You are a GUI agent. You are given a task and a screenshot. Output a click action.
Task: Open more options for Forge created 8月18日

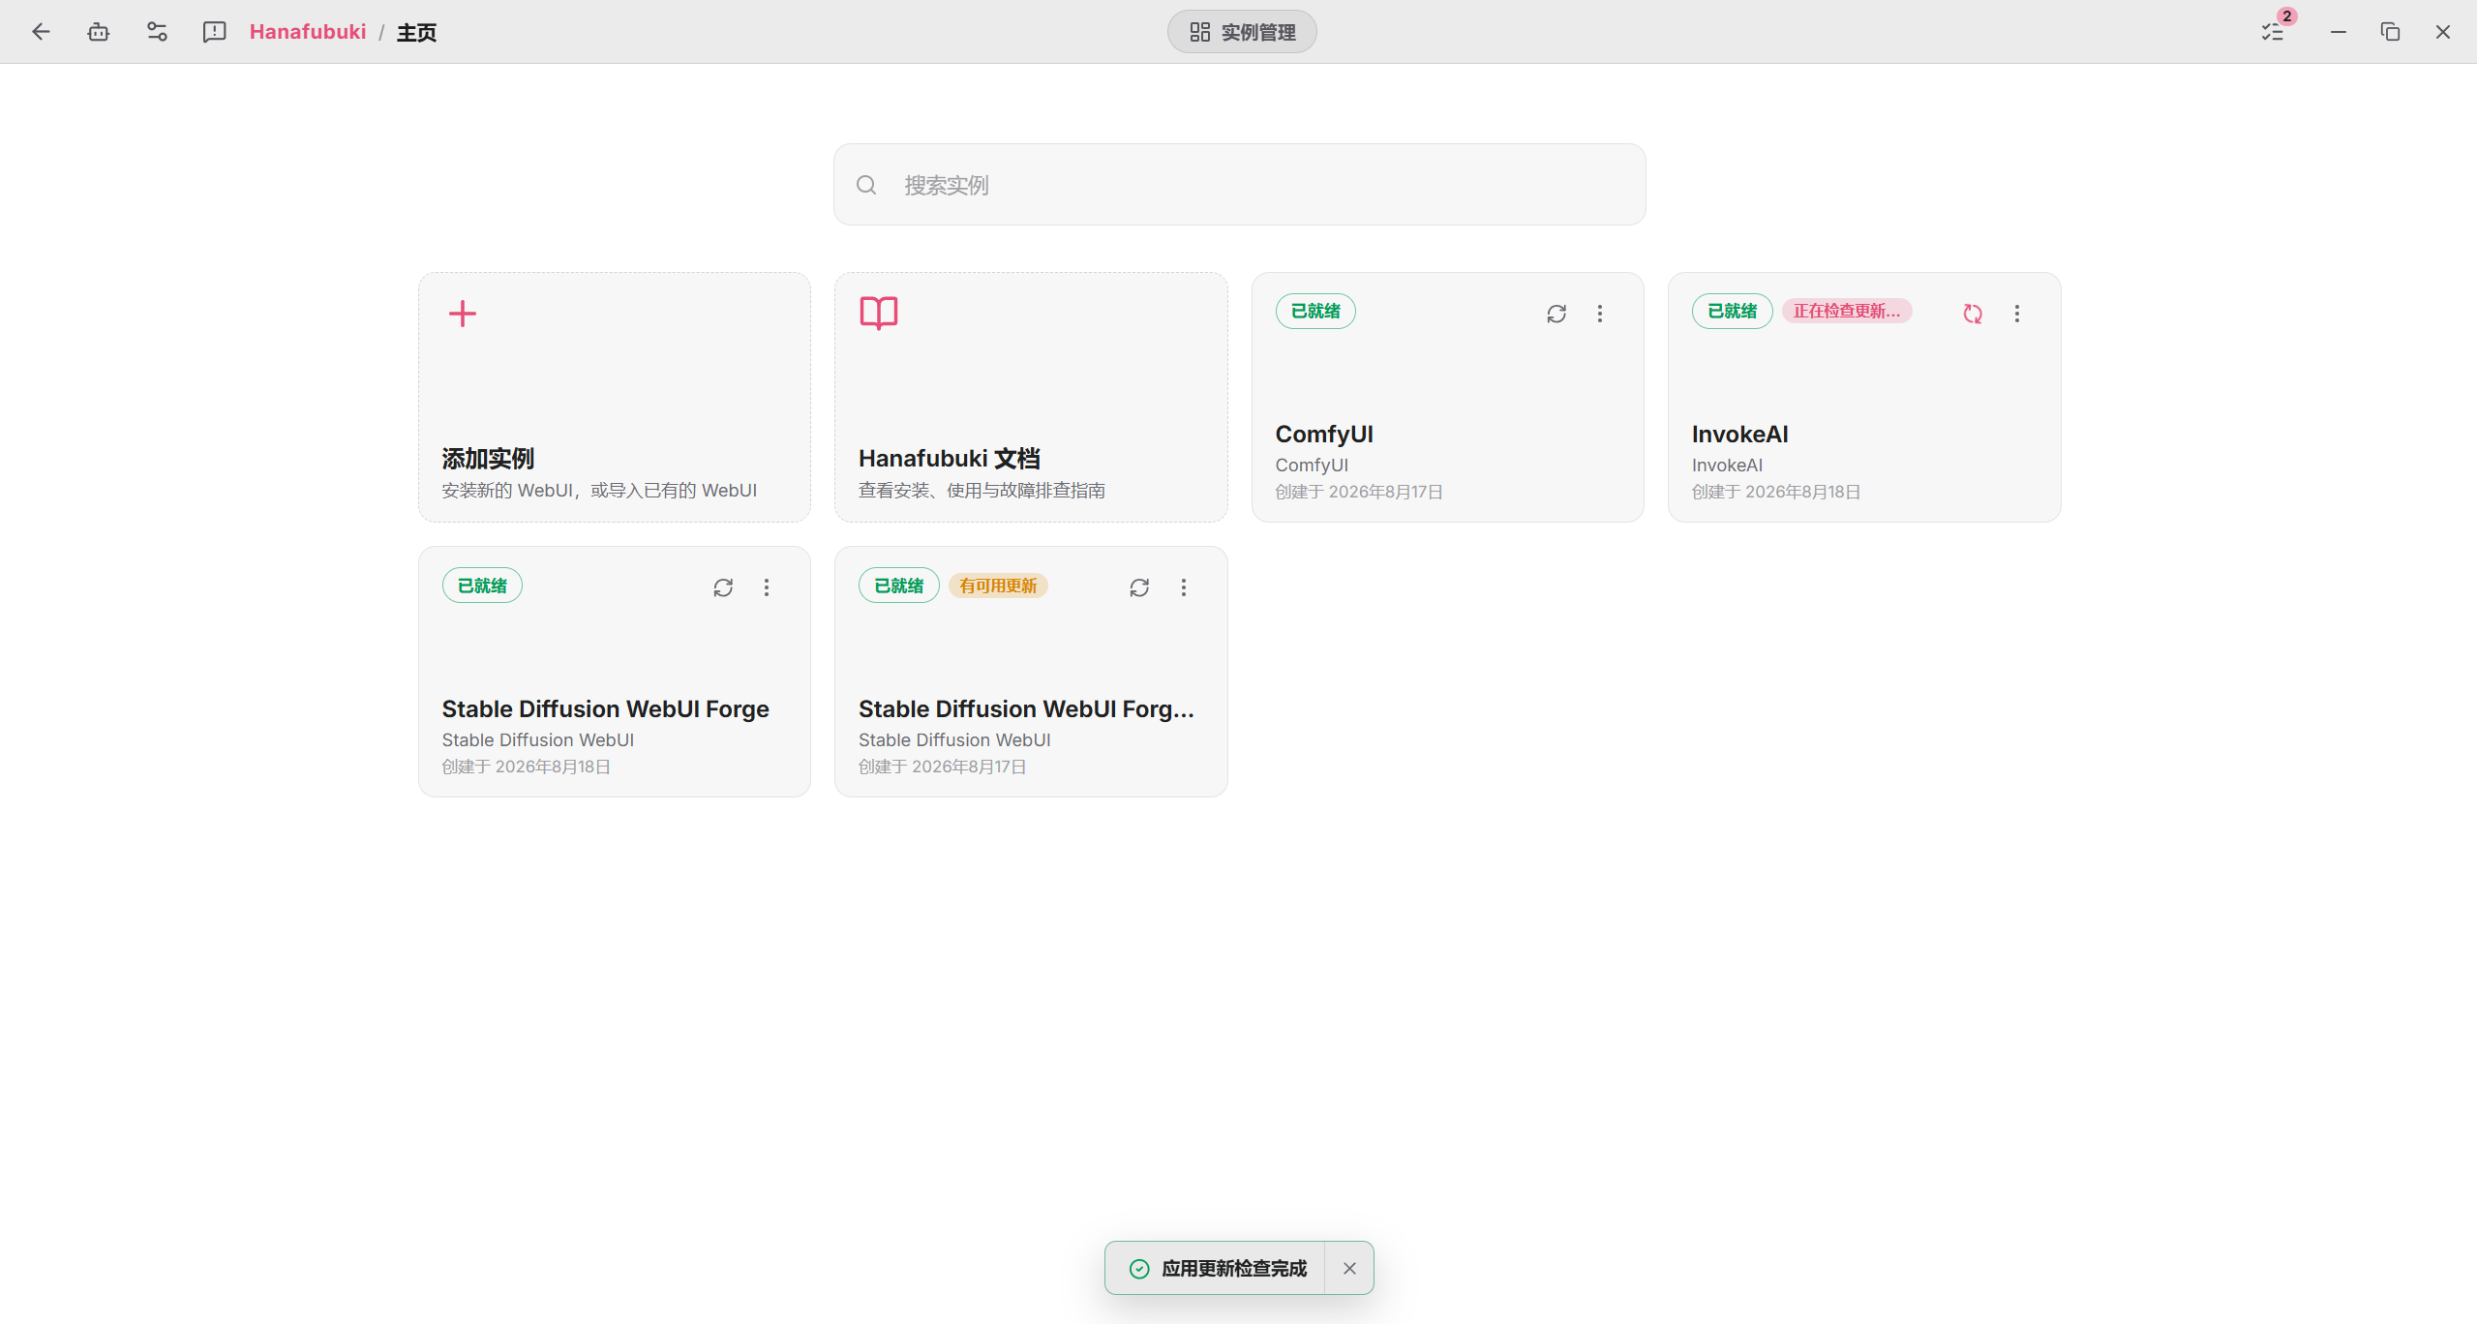(x=767, y=587)
